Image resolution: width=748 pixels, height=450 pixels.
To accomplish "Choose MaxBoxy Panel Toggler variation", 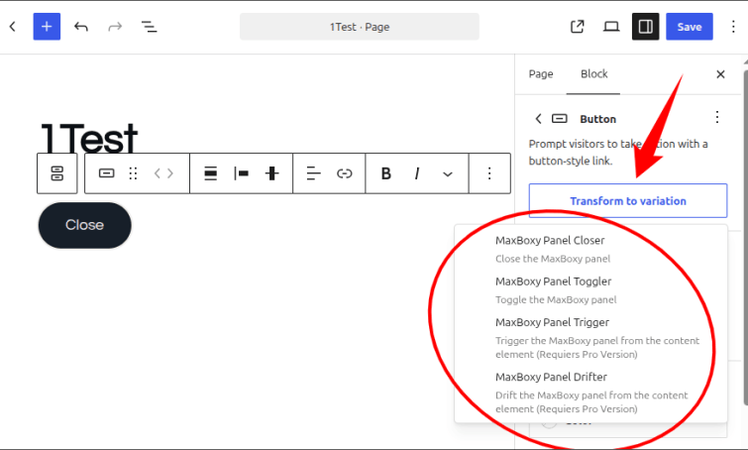I will 591,290.
